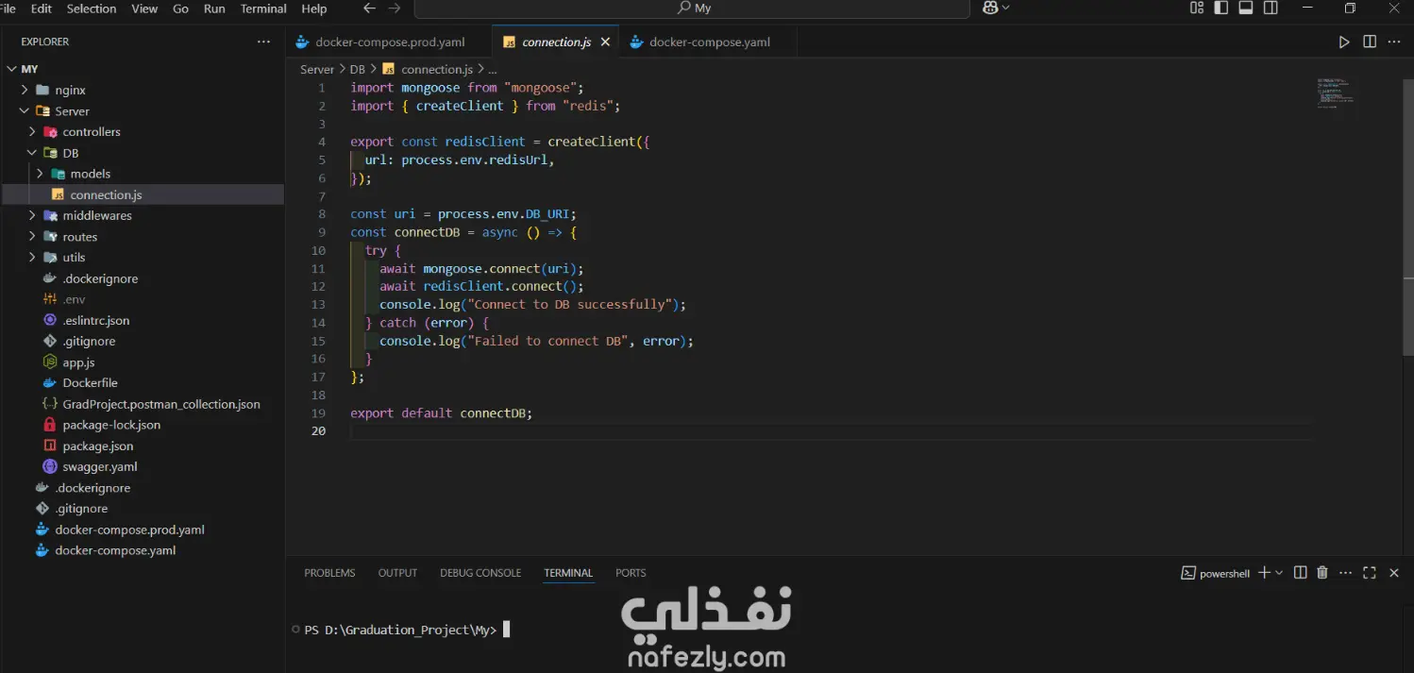Expand the models folder
Image resolution: width=1414 pixels, height=673 pixels.
(143, 174)
